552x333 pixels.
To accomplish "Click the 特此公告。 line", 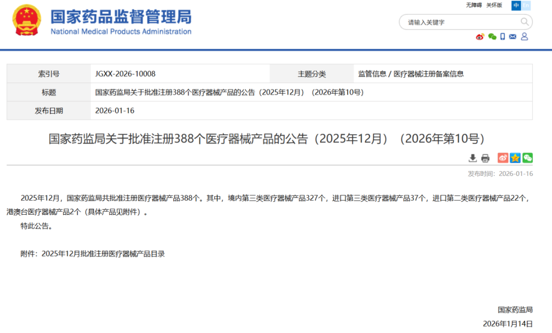I will click(37, 226).
